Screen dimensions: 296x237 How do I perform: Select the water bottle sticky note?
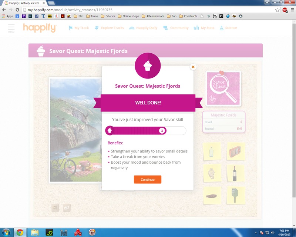click(212, 151)
